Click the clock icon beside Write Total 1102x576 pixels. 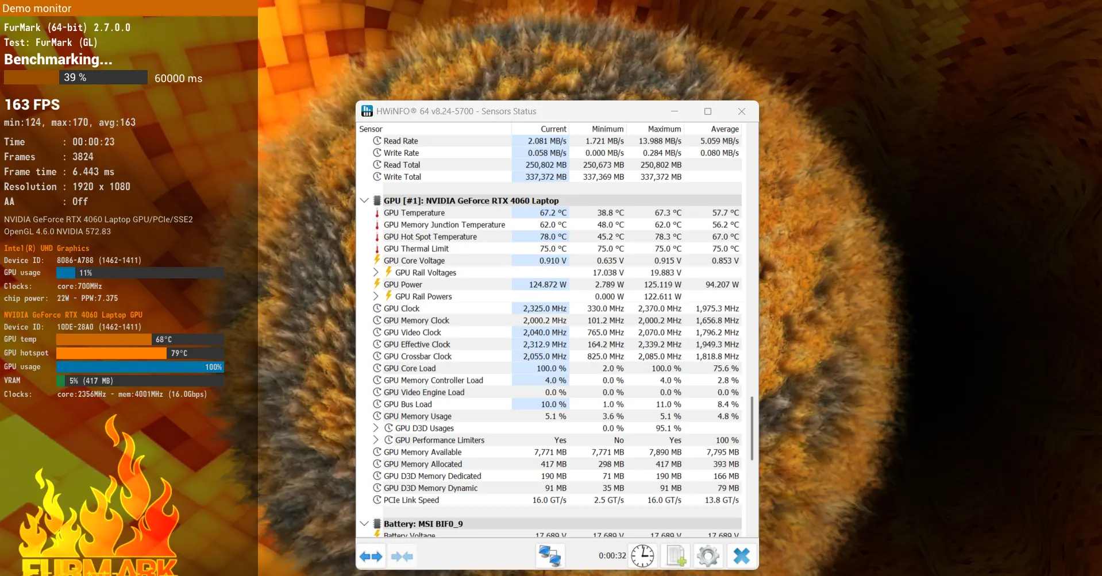pyautogui.click(x=377, y=177)
